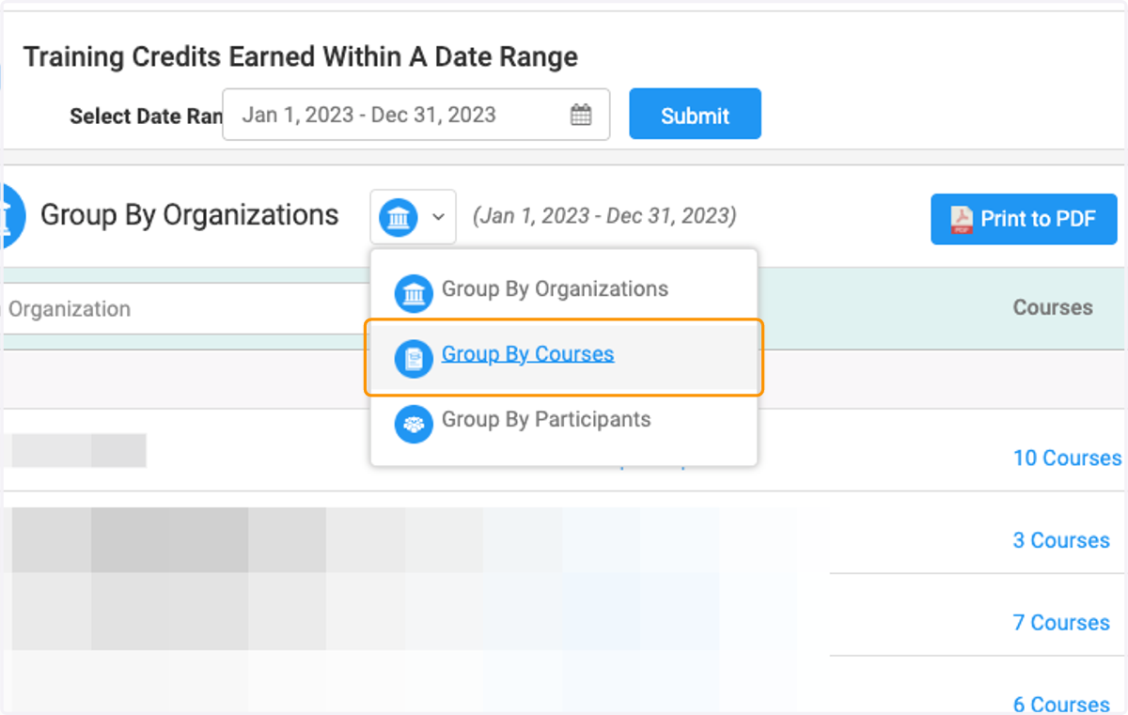Open the group-by dropdown chevron
This screenshot has width=1128, height=715.
pos(437,217)
